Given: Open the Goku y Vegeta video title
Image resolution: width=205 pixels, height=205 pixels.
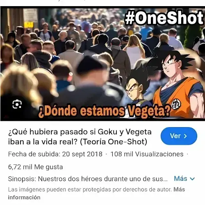Looking at the screenshot, I should 80,137.
